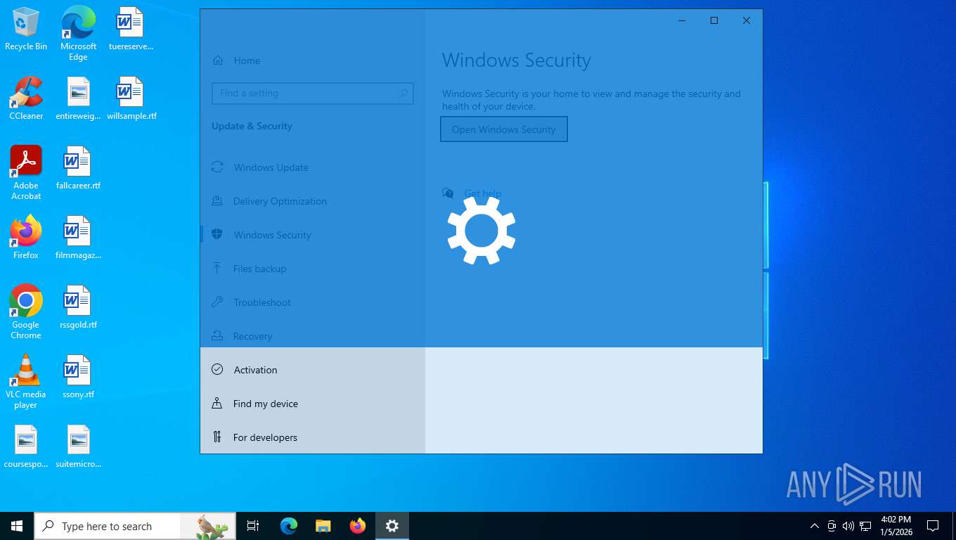Image resolution: width=956 pixels, height=540 pixels.
Task: Click the taskbar clock and date
Action: 896,526
